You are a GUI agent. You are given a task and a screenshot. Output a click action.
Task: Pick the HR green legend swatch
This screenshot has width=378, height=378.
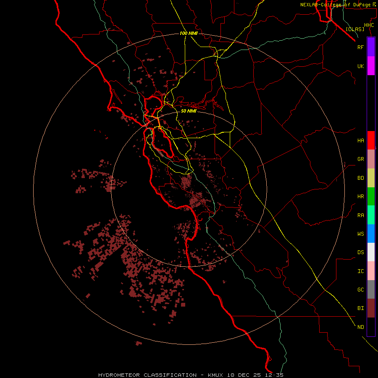click(x=371, y=197)
